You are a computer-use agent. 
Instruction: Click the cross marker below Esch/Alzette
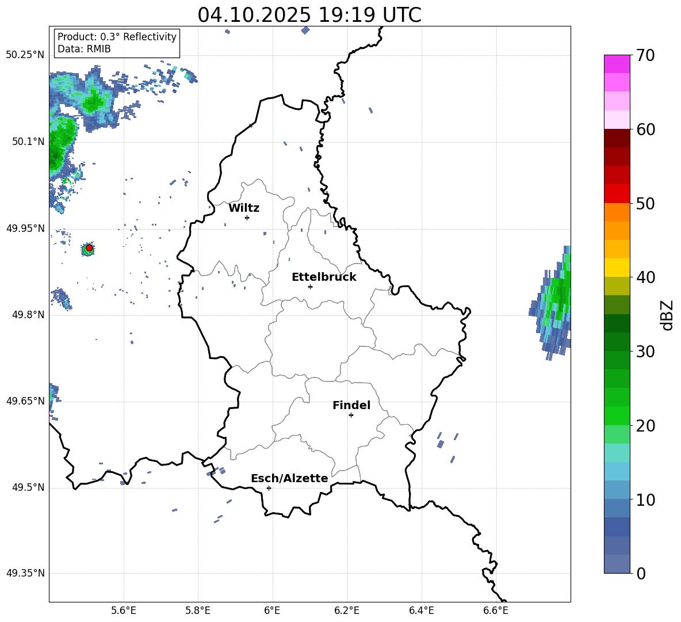point(269,488)
